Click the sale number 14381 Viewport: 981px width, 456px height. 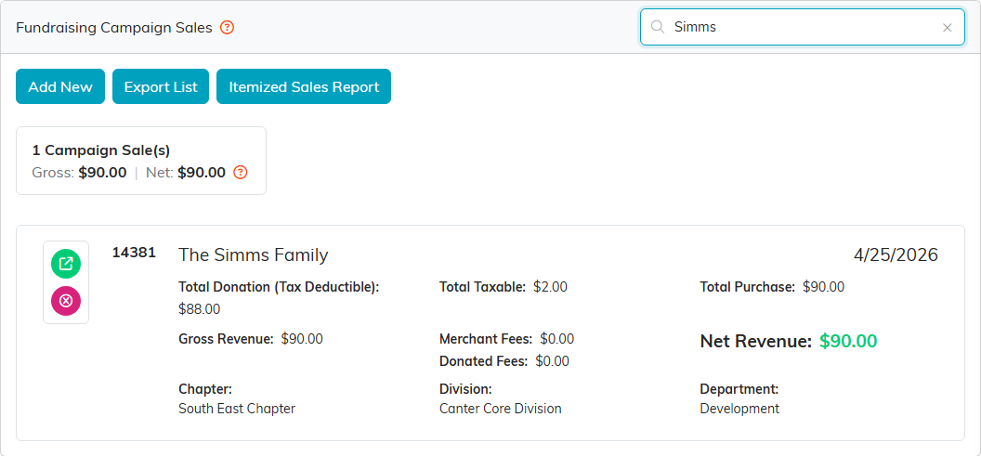(x=134, y=253)
